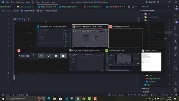Toggle the primary side bar layout icon
This screenshot has width=179, height=101.
[147, 2]
